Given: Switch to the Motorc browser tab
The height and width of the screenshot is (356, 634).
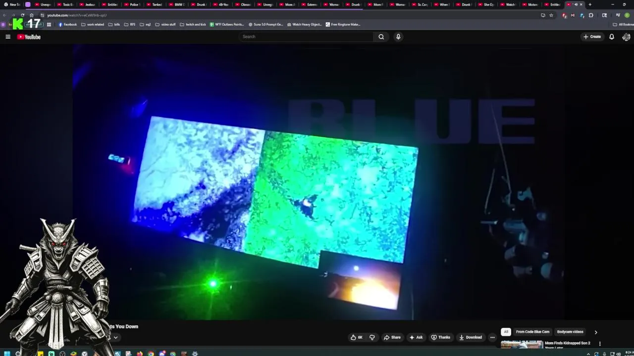Looking at the screenshot, I should [530, 4].
